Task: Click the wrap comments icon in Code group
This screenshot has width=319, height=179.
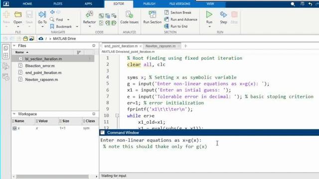Action: pyautogui.click(x=114, y=16)
